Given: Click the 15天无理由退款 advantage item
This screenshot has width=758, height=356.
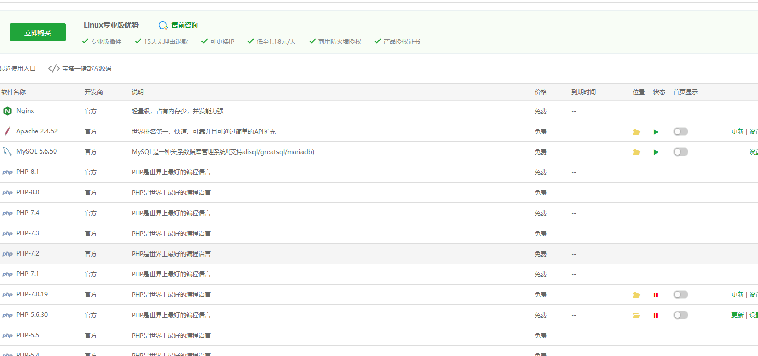Looking at the screenshot, I should 161,42.
